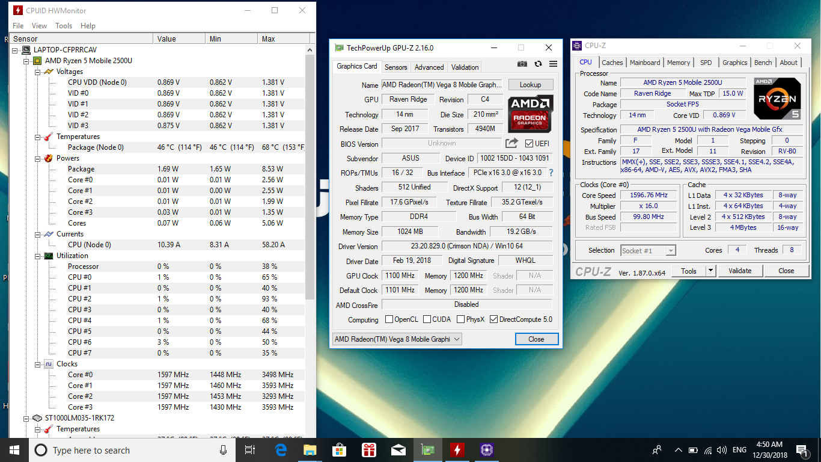Click the GPU Name field in GPU-Z
821x462 pixels.
pos(443,85)
